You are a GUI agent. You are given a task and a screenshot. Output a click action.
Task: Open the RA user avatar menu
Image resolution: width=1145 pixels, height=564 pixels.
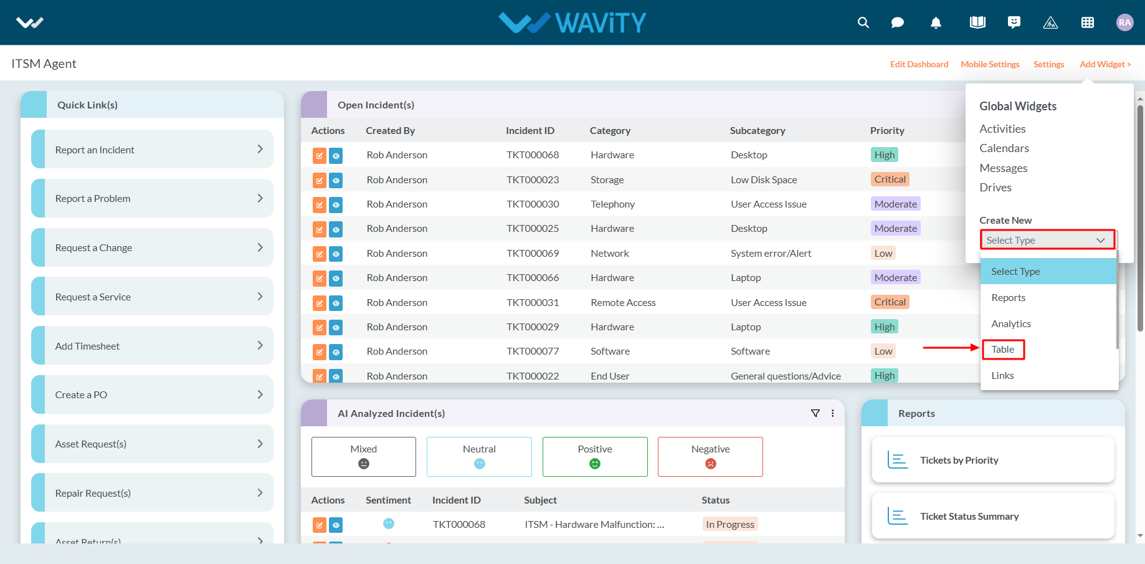1124,22
